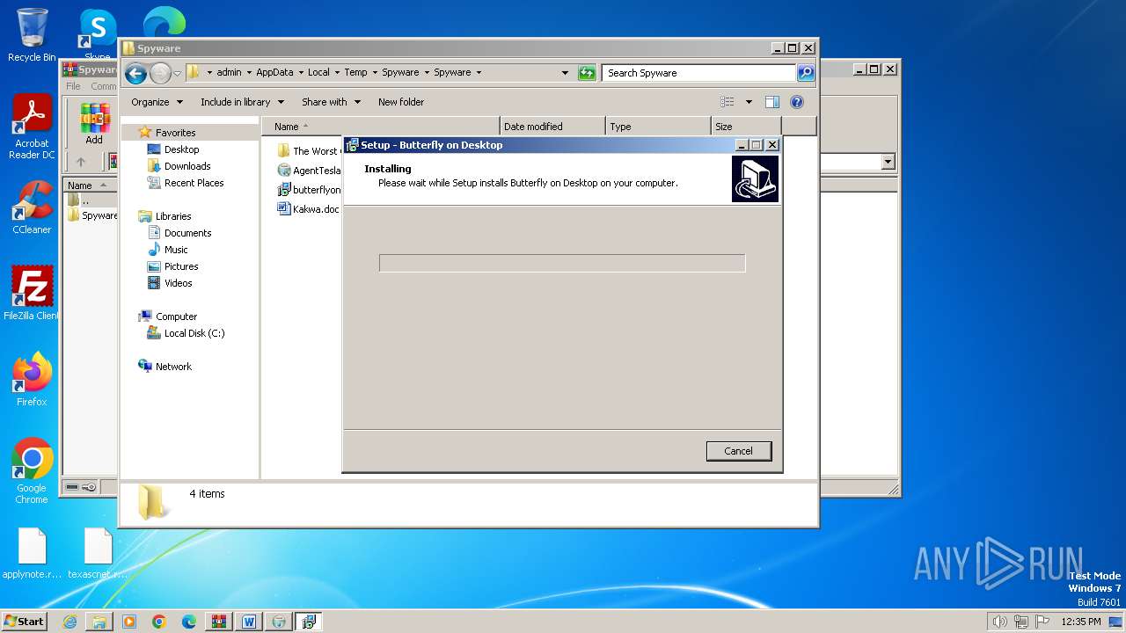Expand the arrow after Temp breadcrumb
The width and height of the screenshot is (1126, 633).
[x=375, y=72]
